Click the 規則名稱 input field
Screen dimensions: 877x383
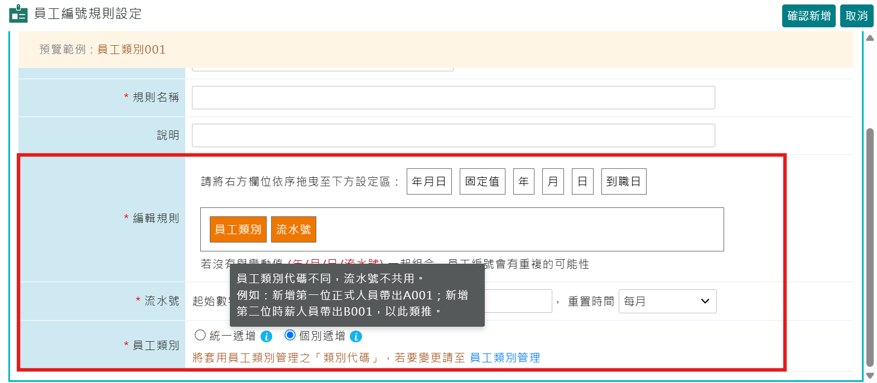[x=453, y=98]
